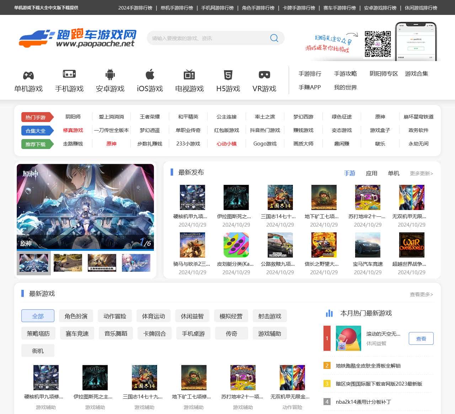Image resolution: width=455 pixels, height=414 pixels.
Task: Open the main 原神 carousel banner
Action: (85, 206)
